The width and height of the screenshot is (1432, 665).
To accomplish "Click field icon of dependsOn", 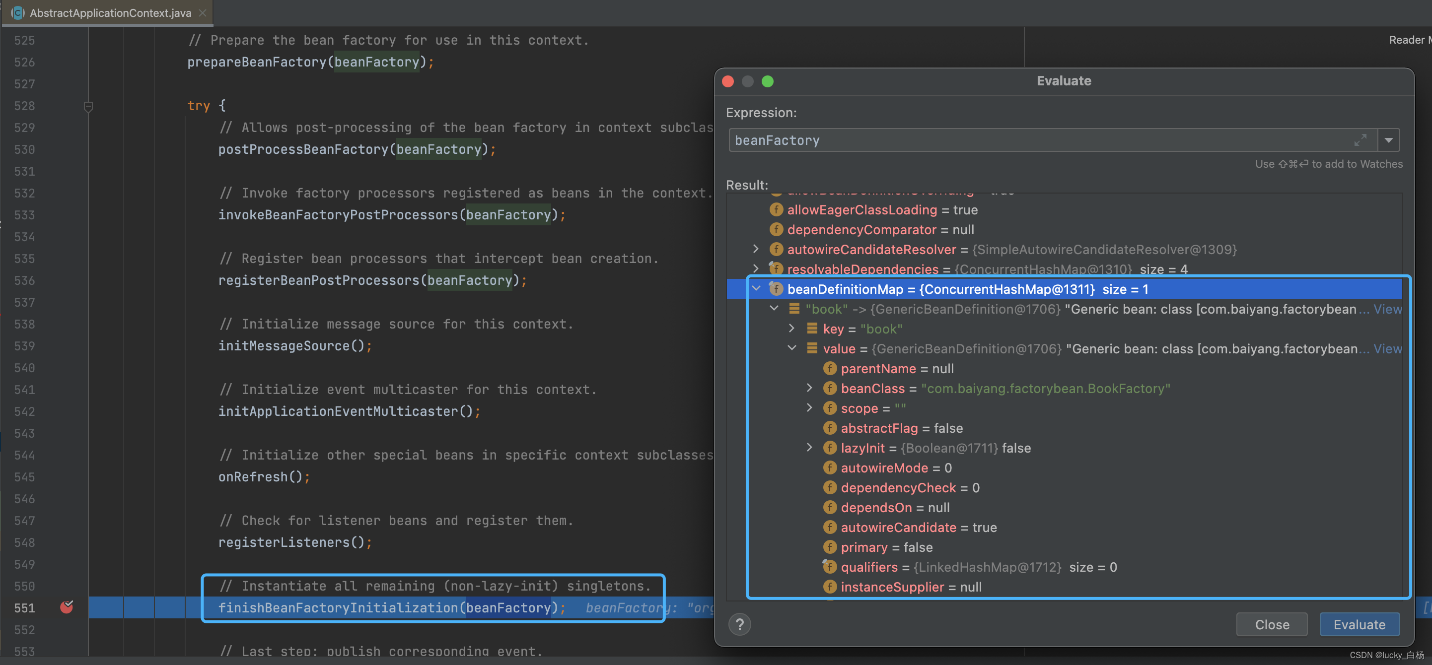I will pyautogui.click(x=830, y=507).
